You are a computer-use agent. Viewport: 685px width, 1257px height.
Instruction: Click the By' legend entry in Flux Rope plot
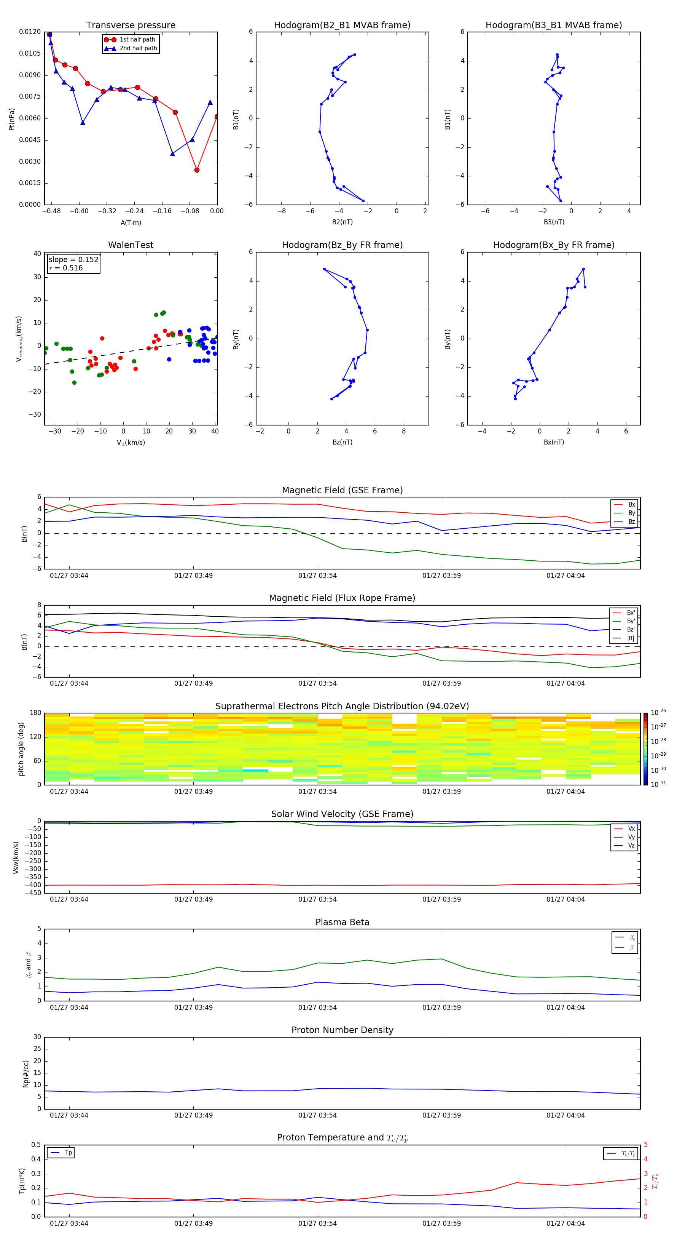pos(624,621)
